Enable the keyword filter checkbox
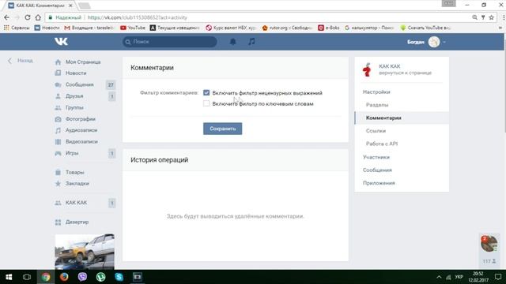 [206, 103]
